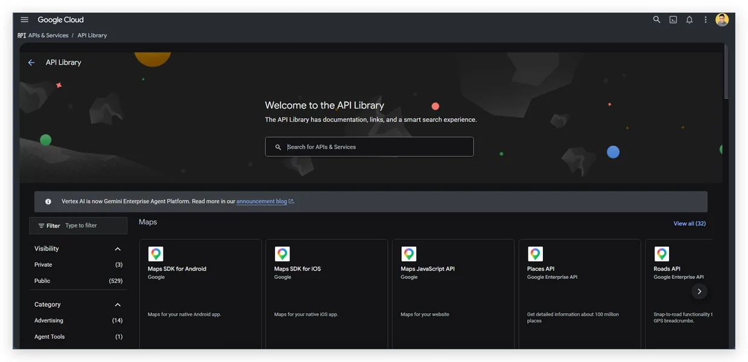Click the Filter icon label
Image resolution: width=748 pixels, height=362 pixels.
[x=49, y=226]
